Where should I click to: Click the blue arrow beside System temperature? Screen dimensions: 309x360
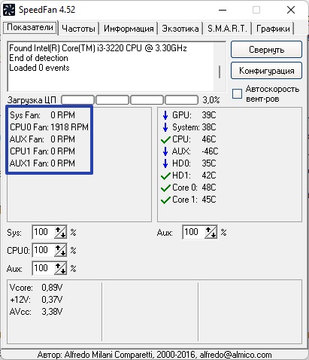[x=165, y=127]
